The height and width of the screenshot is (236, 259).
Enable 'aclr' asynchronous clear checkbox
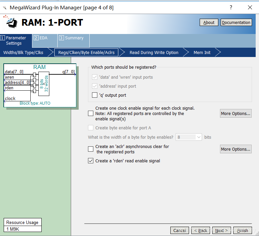point(91,149)
